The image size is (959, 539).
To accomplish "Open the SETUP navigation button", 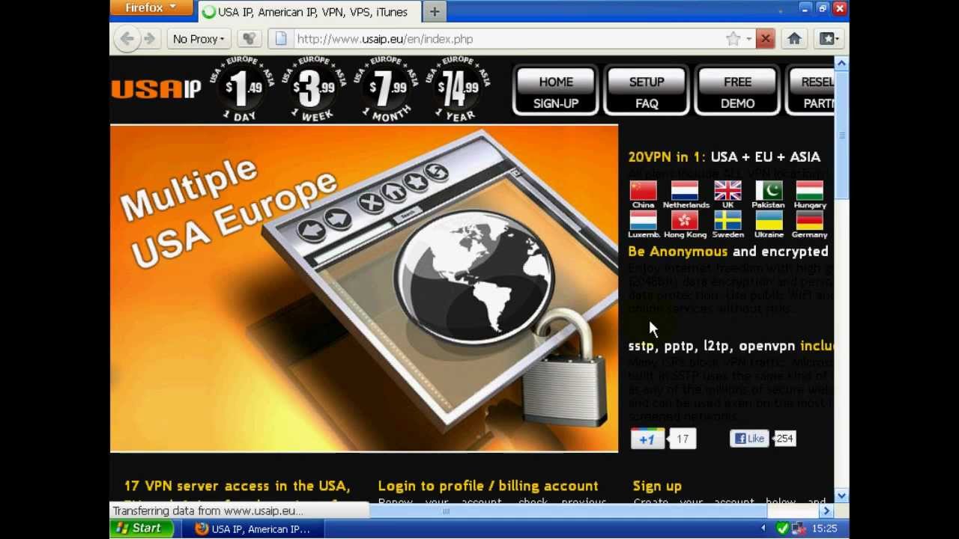I will pyautogui.click(x=647, y=82).
